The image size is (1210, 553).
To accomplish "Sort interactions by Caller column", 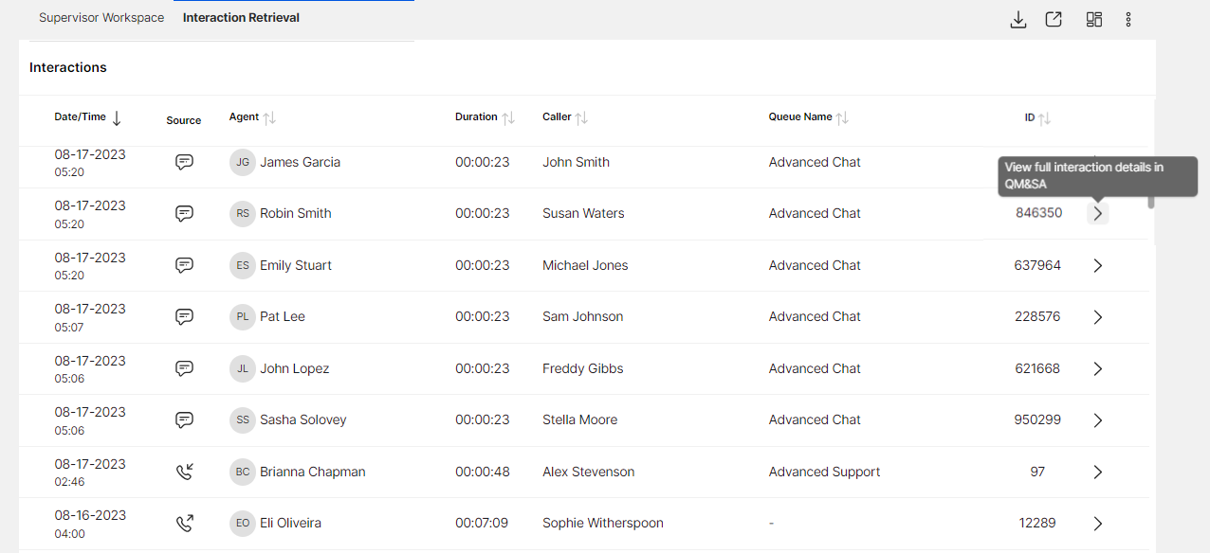I will coord(581,117).
